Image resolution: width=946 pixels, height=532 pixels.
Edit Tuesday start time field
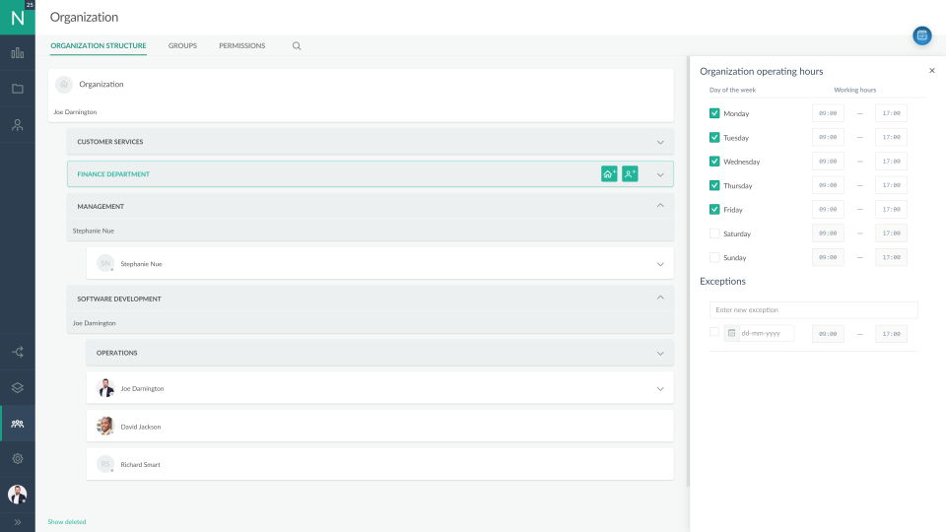point(828,138)
